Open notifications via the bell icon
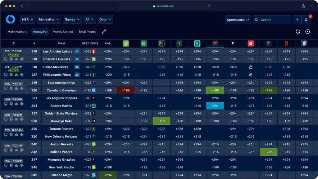318x179 pixels. point(306,19)
